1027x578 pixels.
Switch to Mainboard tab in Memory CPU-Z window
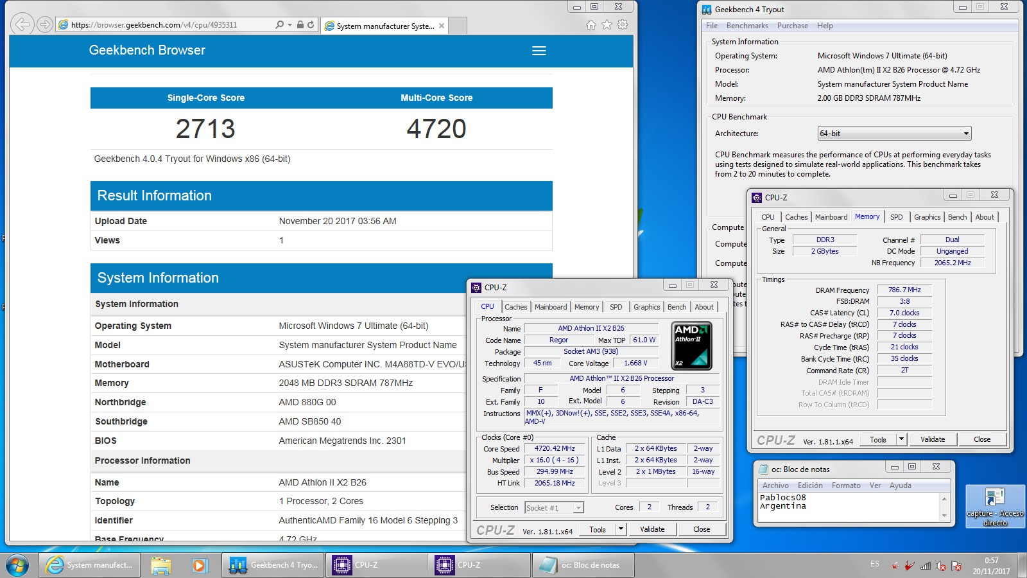coord(831,217)
